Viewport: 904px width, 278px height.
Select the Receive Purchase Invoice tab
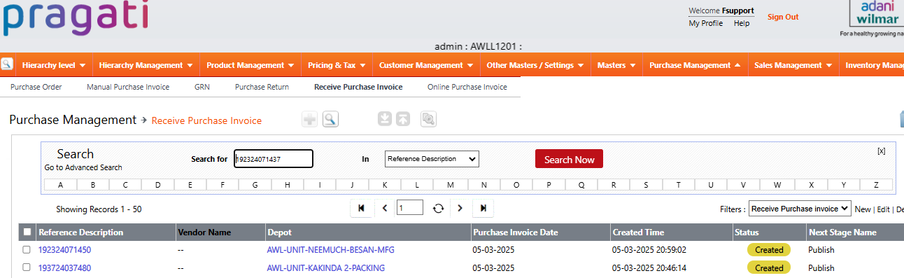pyautogui.click(x=358, y=88)
